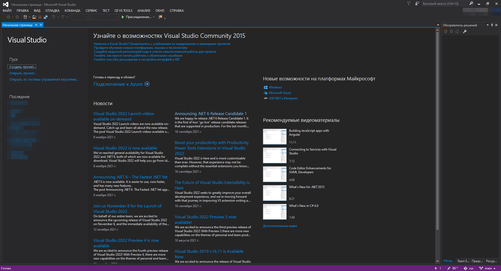Open Visual Studio 2022 is now available article
This screenshot has height=271, width=501.
pos(125,148)
